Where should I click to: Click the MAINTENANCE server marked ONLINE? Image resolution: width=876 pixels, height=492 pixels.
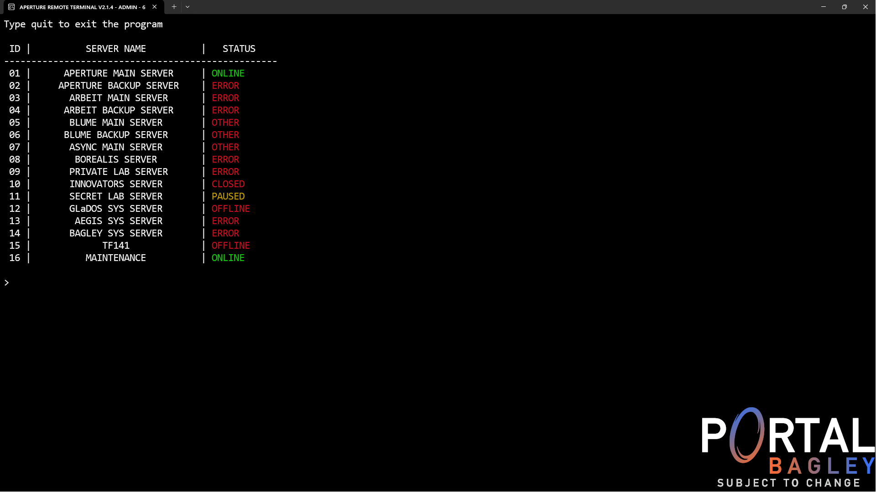pos(115,257)
